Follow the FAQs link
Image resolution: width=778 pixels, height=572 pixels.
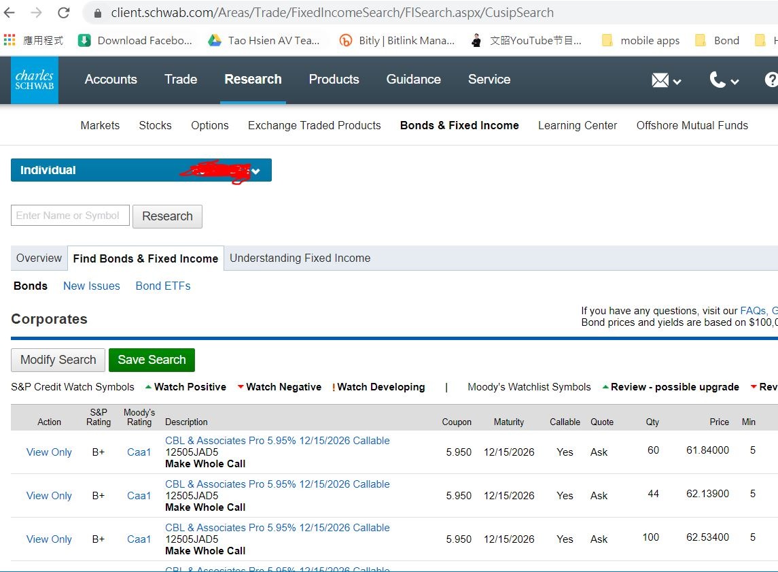coord(753,311)
